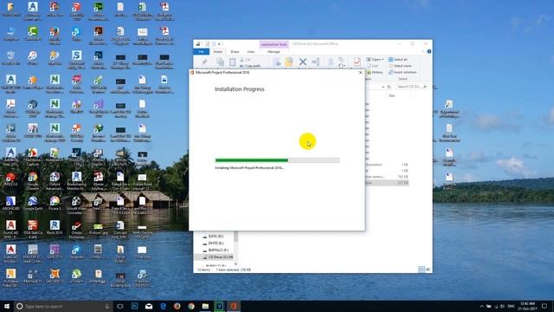Click the Application Tools contextual tab header
The height and width of the screenshot is (312, 554).
point(274,44)
